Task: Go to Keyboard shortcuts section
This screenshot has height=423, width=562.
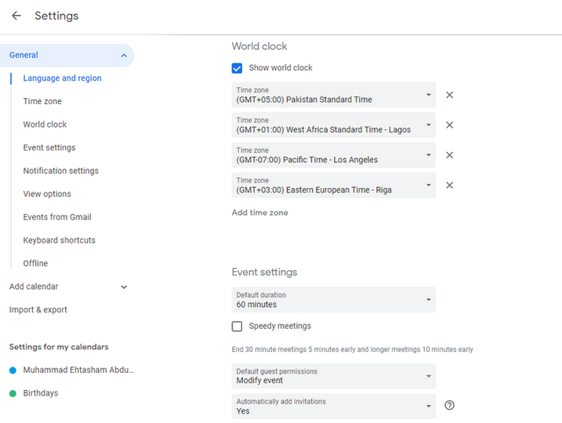Action: point(59,240)
